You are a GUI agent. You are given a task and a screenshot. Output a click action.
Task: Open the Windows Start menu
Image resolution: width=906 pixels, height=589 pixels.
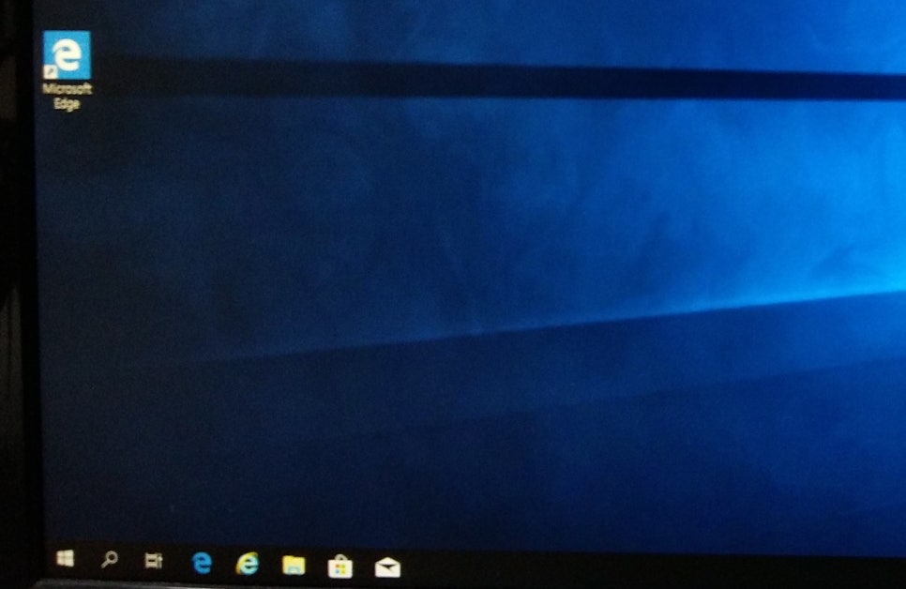tap(66, 558)
